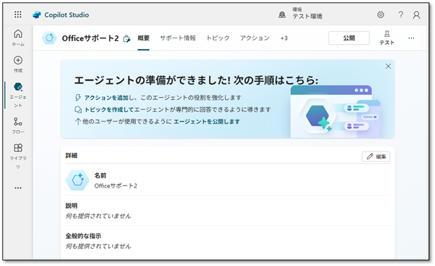
Task: Switch to the 概要 tab
Action: 143,38
